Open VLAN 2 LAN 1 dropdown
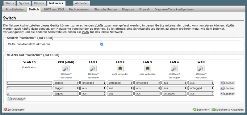 [x=93, y=88]
